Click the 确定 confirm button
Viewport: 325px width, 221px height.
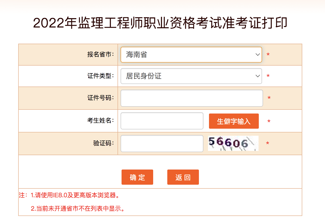137,177
